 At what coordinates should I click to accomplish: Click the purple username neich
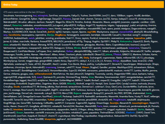pyautogui.click(x=32, y=38)
